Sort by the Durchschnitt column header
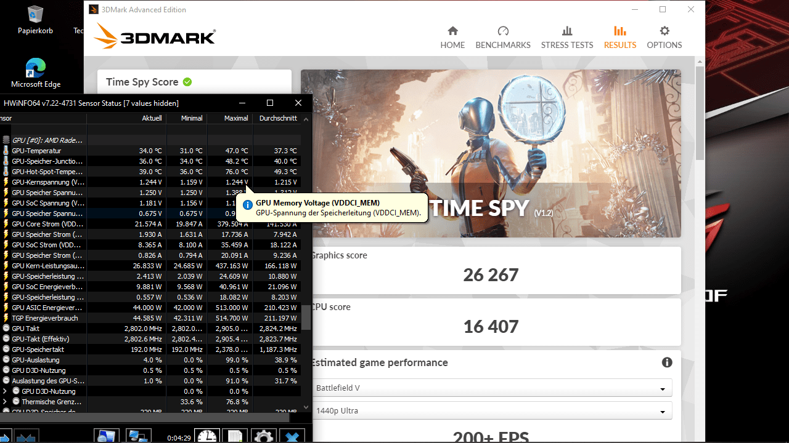The width and height of the screenshot is (789, 443). (276, 118)
